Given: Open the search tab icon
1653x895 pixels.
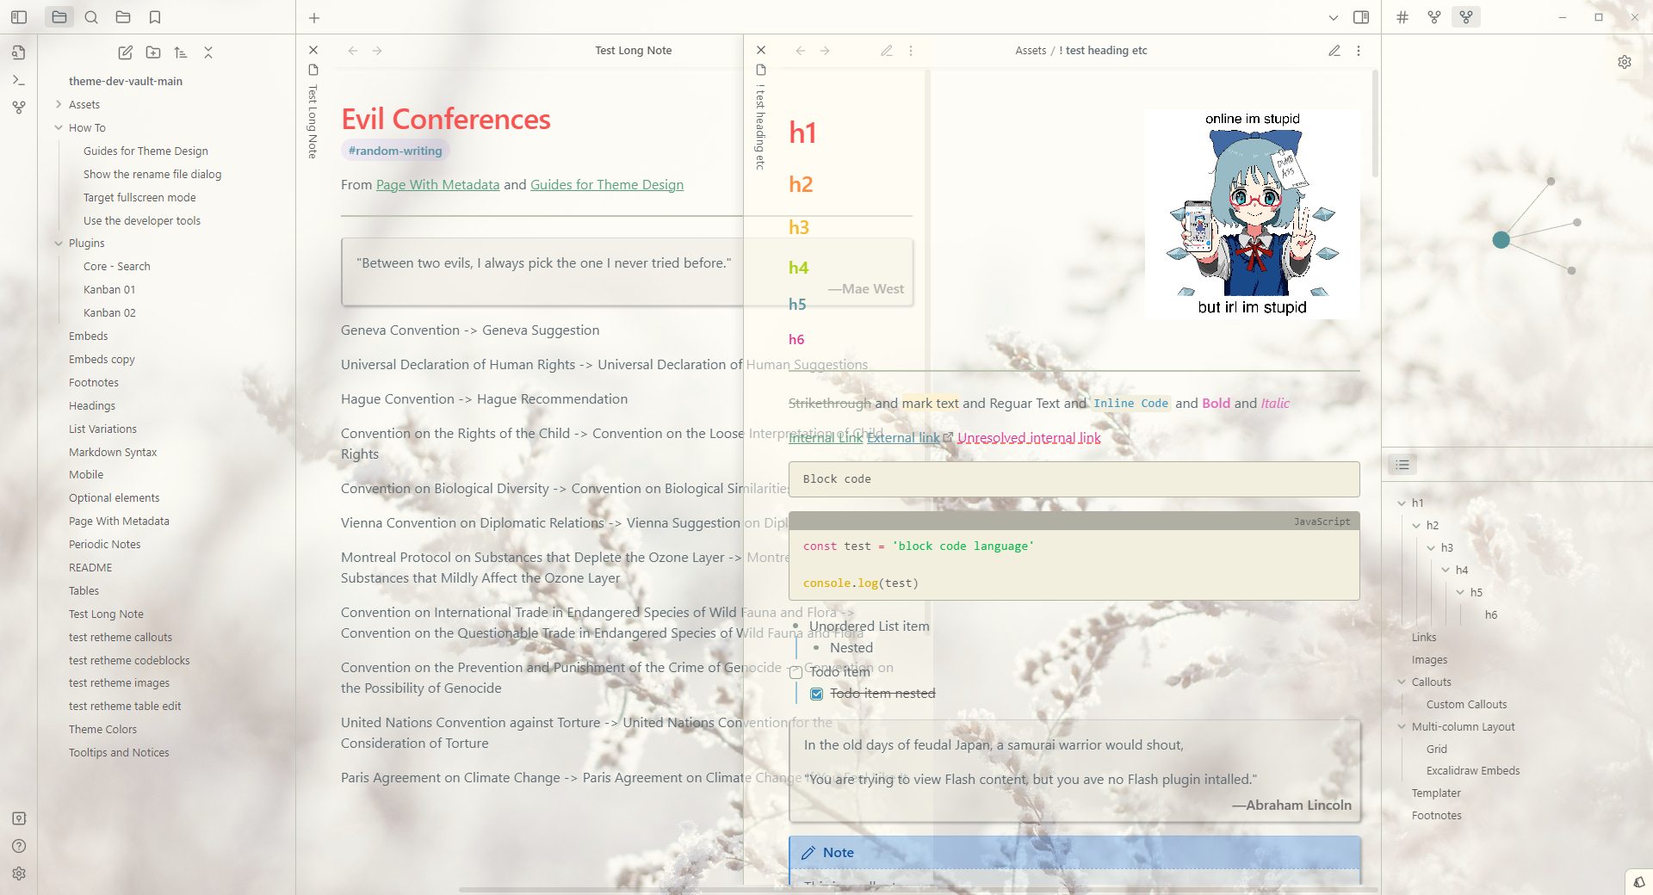Looking at the screenshot, I should [91, 17].
